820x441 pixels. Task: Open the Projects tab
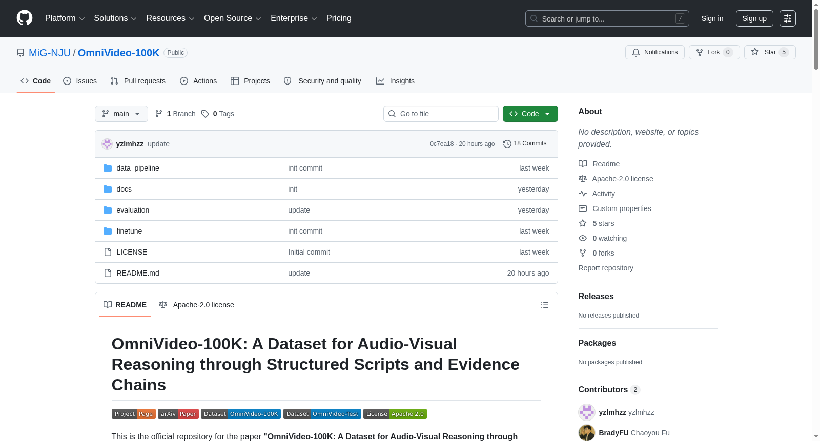pyautogui.click(x=250, y=81)
